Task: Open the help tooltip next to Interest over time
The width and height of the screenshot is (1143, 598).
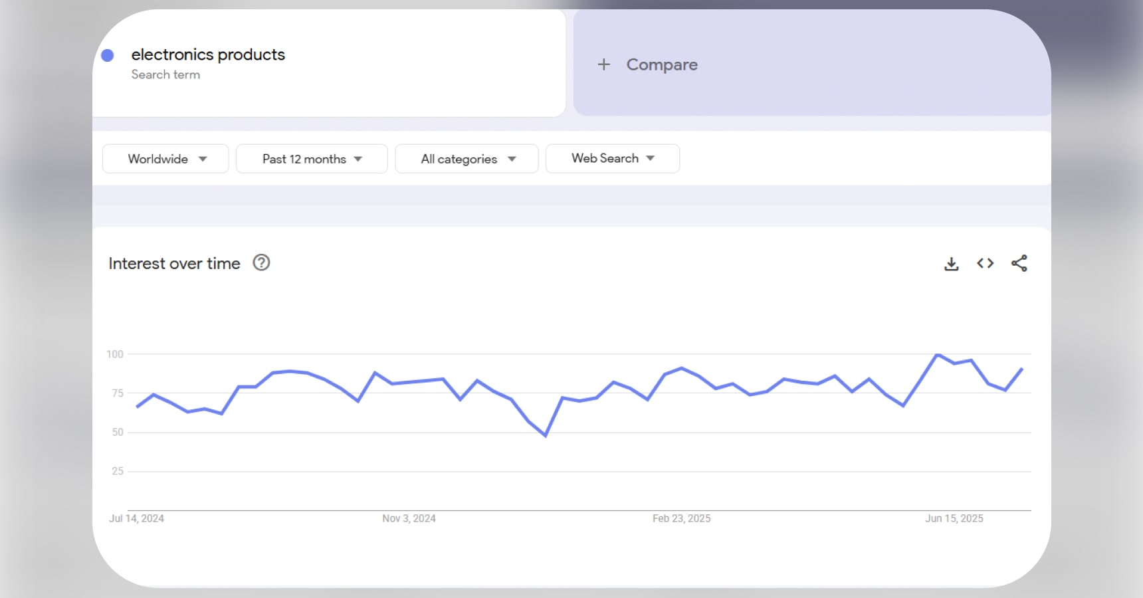Action: [x=261, y=263]
